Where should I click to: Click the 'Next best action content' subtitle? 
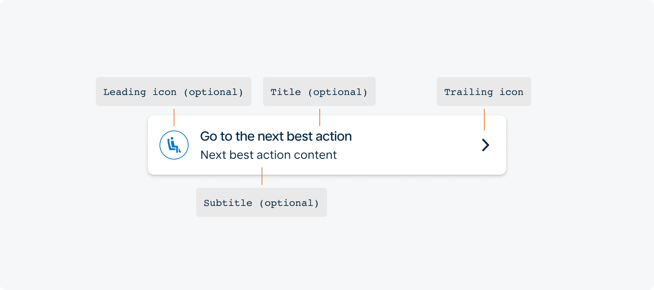click(269, 155)
